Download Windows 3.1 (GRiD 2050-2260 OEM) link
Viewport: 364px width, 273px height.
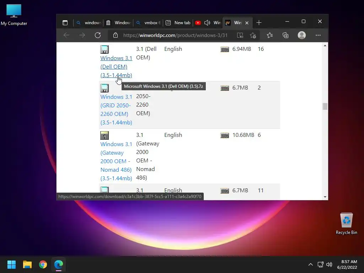point(116,109)
